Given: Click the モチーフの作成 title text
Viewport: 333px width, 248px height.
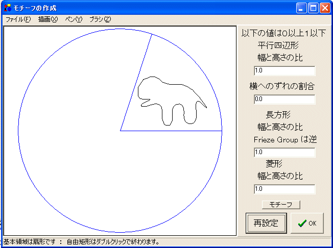Looking at the screenshot, I should tap(35, 8).
